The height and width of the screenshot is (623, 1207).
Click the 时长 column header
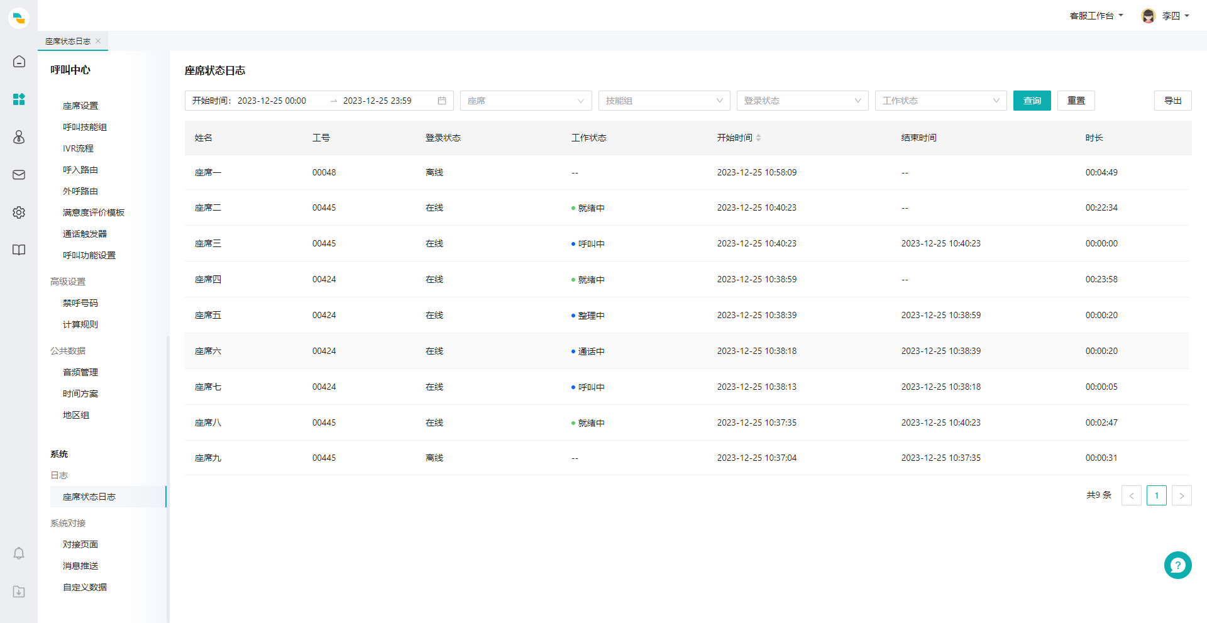tap(1094, 138)
